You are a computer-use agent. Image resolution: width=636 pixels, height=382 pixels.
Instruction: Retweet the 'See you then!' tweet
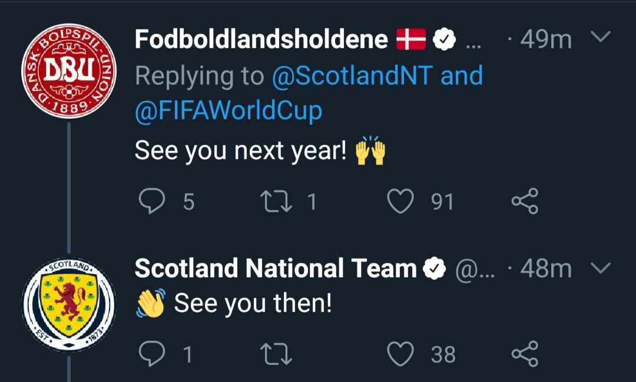(x=276, y=354)
